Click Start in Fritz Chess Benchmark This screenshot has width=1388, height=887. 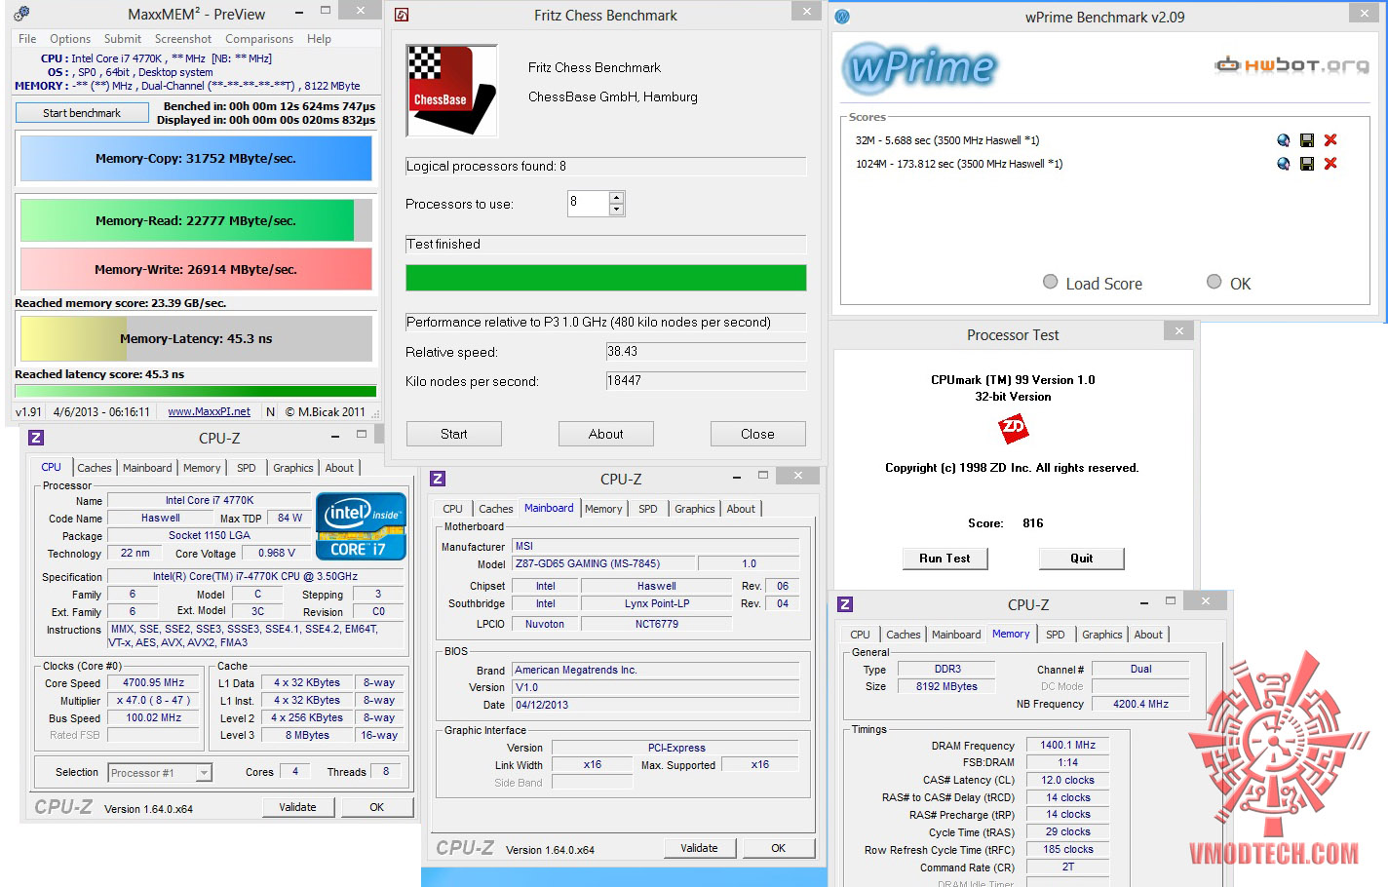tap(453, 434)
